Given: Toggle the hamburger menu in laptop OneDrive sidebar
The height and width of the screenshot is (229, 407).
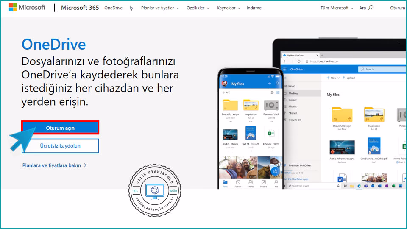Looking at the screenshot, I should tap(285, 78).
